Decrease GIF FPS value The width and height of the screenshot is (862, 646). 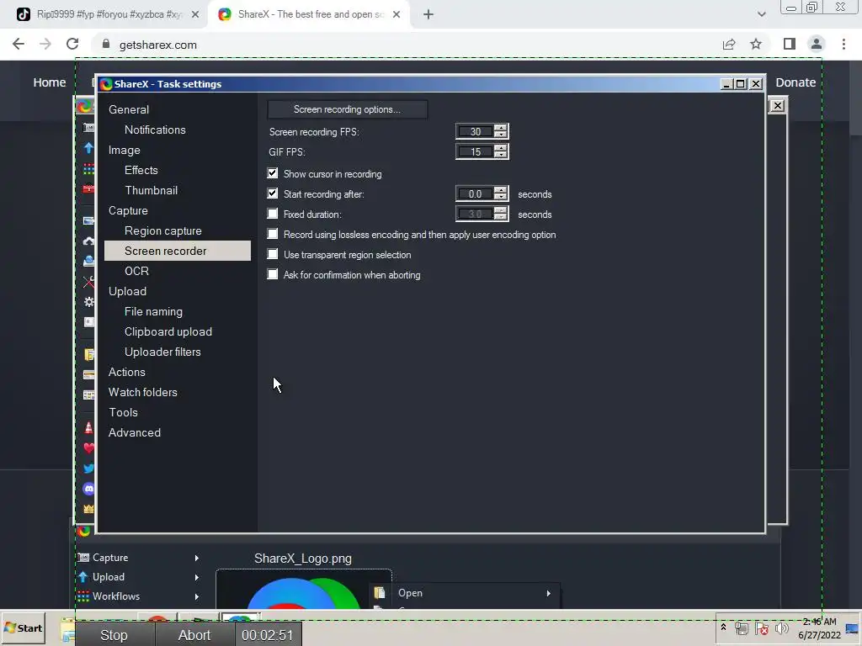[500, 155]
